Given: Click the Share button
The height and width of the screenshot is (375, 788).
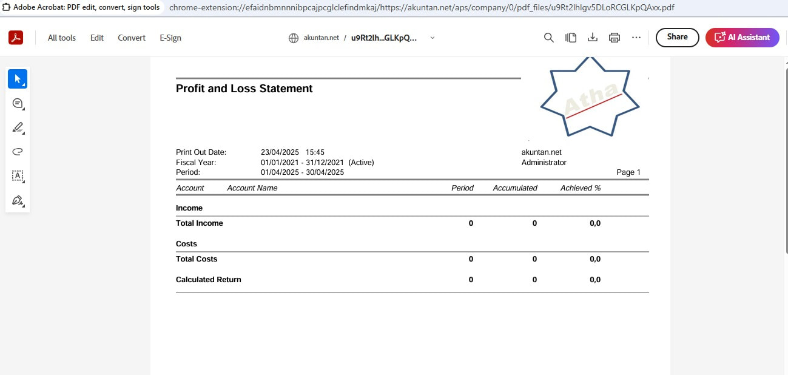Looking at the screenshot, I should pos(677,37).
